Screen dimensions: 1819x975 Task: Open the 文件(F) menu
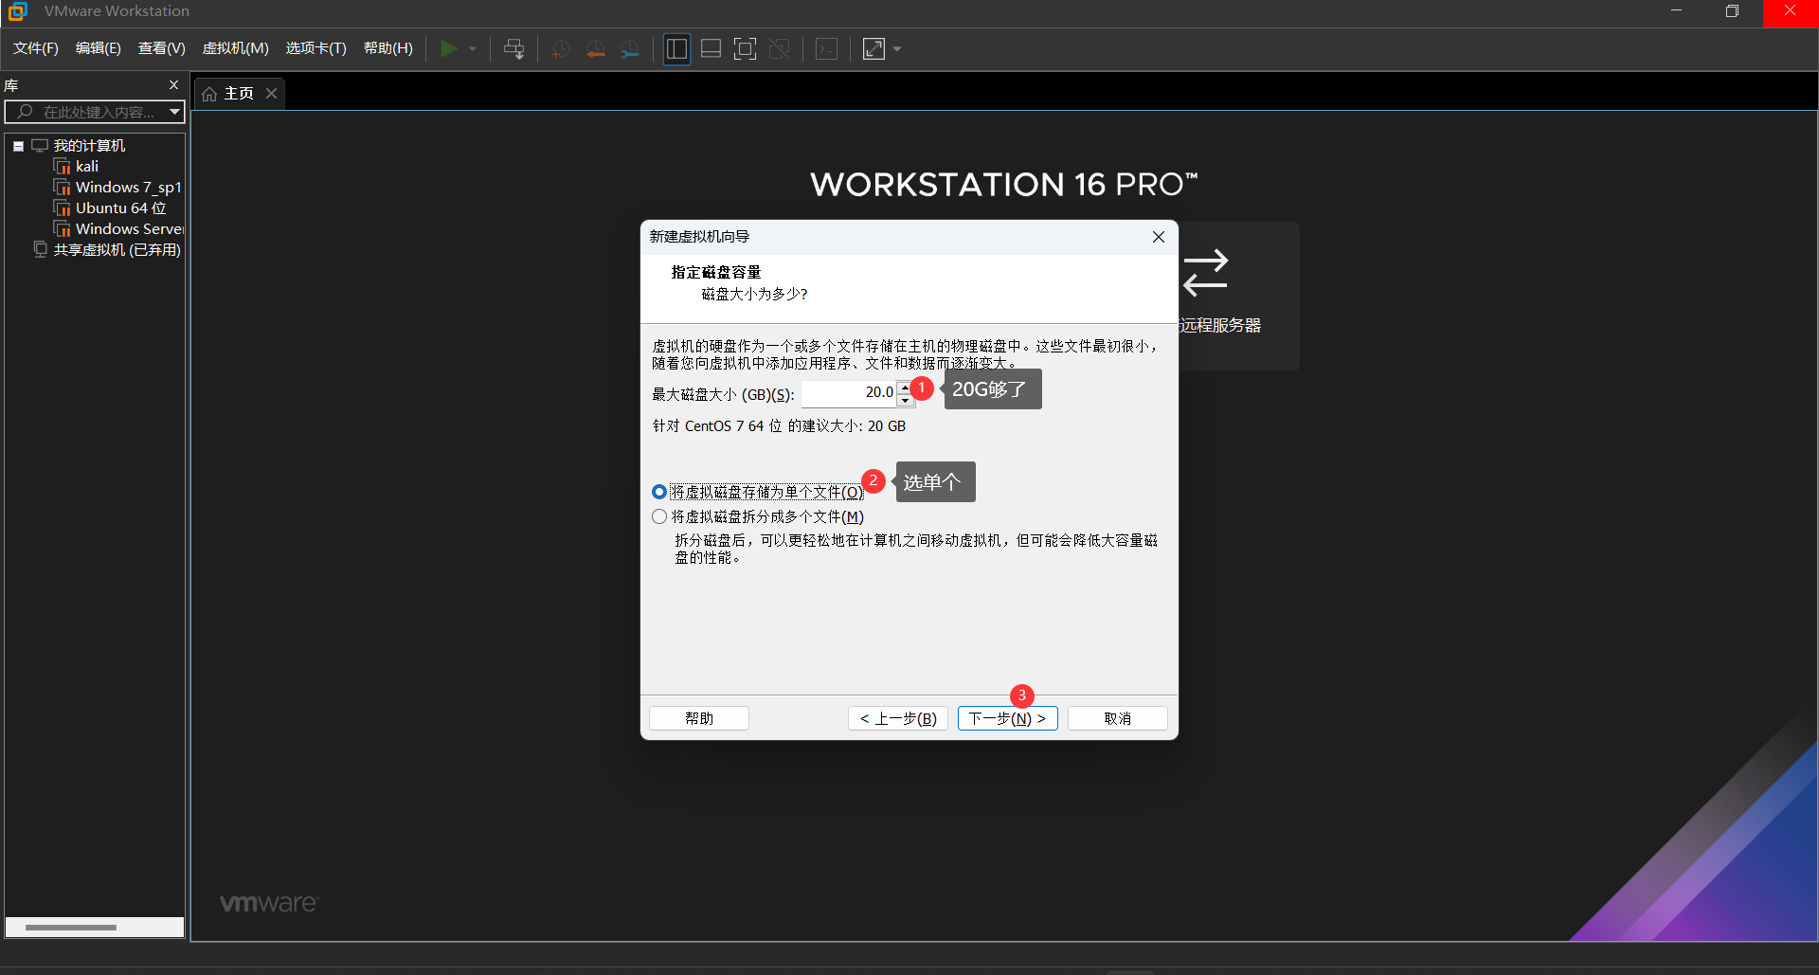(36, 48)
